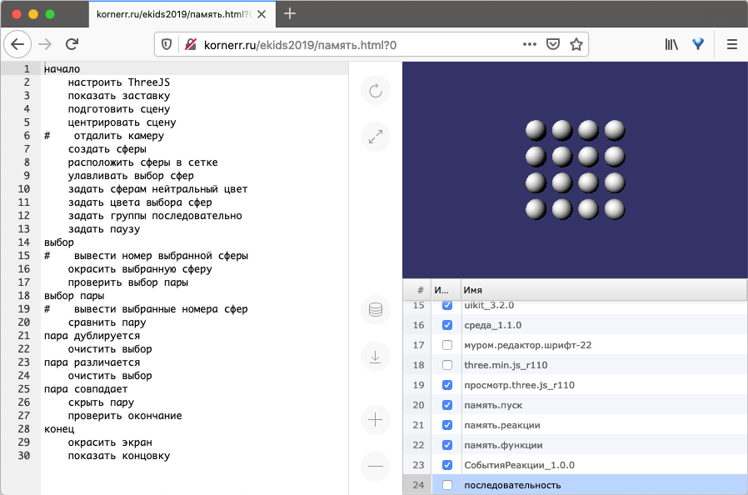The image size is (748, 495).
Task: Open the Firefox library icon
Action: (x=671, y=44)
